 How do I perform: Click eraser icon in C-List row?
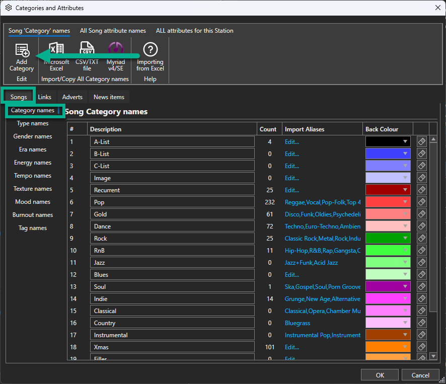421,166
